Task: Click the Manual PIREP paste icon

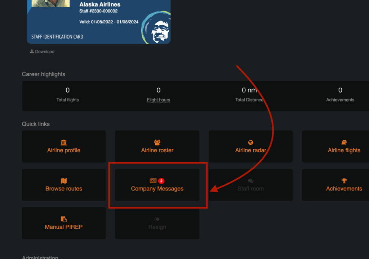Action: point(64,219)
